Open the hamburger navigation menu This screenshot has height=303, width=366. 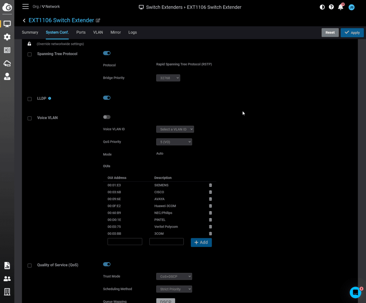25,6
